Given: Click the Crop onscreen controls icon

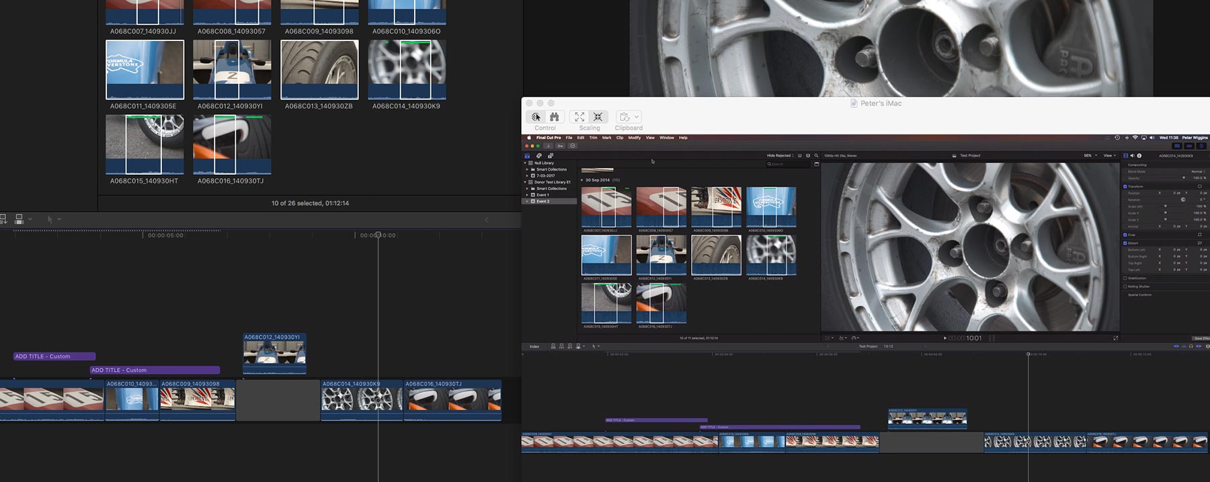Looking at the screenshot, I should point(1199,235).
